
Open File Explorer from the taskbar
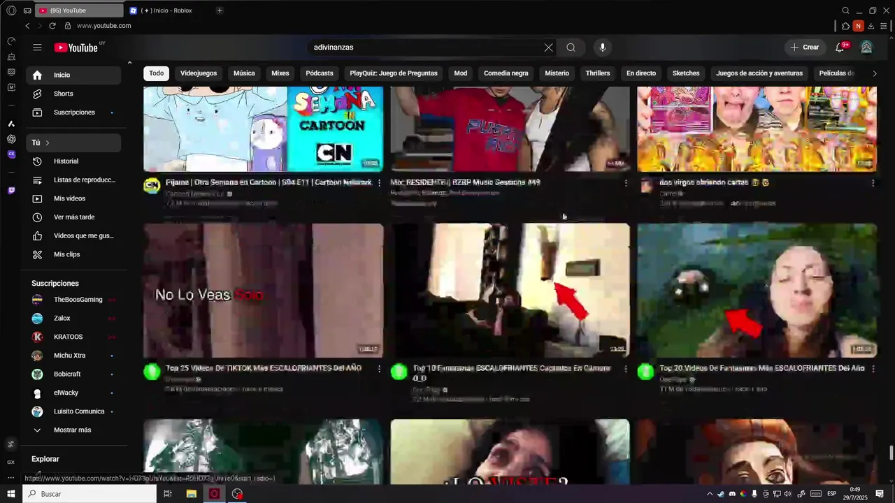tap(192, 494)
